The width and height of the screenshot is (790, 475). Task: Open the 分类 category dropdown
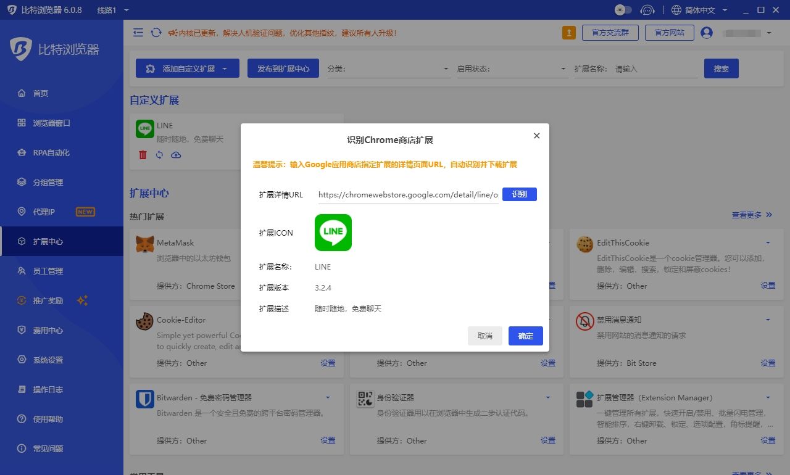pos(389,69)
